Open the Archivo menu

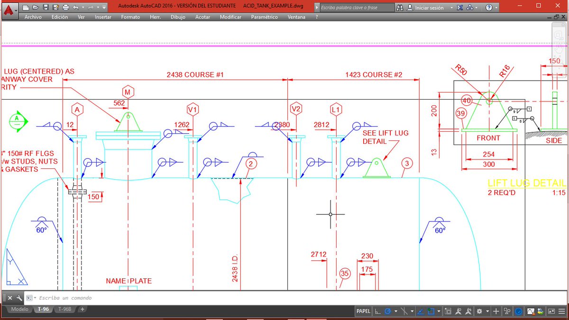[33, 17]
